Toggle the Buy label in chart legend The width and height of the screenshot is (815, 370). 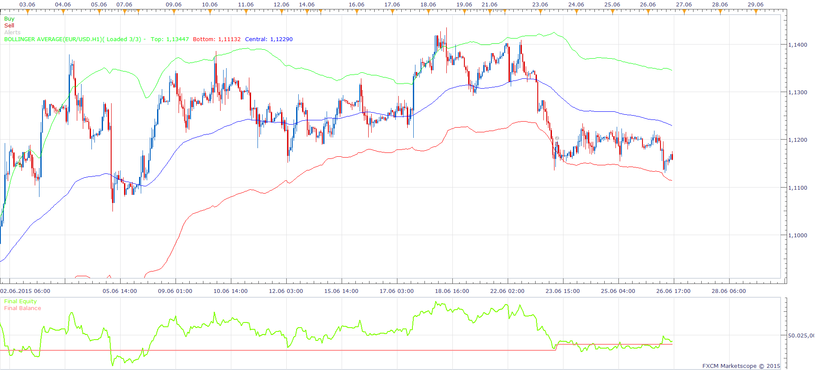click(x=9, y=19)
